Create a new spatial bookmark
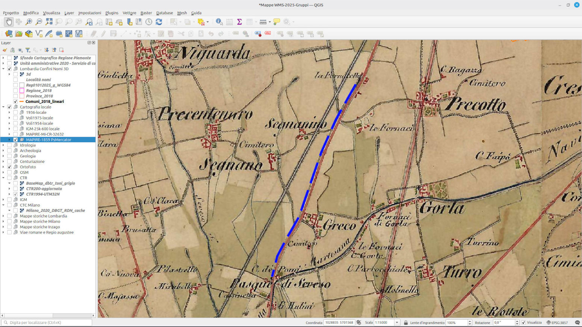The width and height of the screenshot is (582, 327). pyautogui.click(x=129, y=22)
